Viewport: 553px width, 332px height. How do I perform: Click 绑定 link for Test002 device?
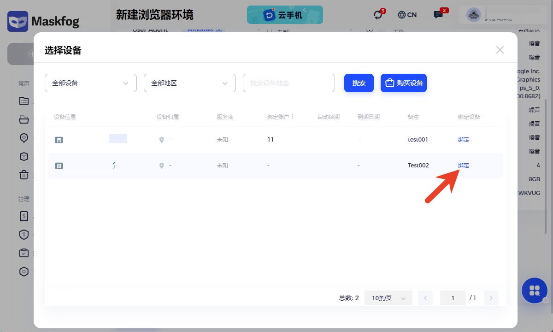tap(463, 166)
